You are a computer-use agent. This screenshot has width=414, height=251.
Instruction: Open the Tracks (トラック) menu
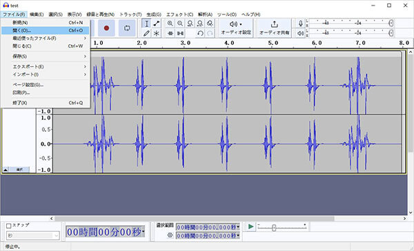coord(130,14)
